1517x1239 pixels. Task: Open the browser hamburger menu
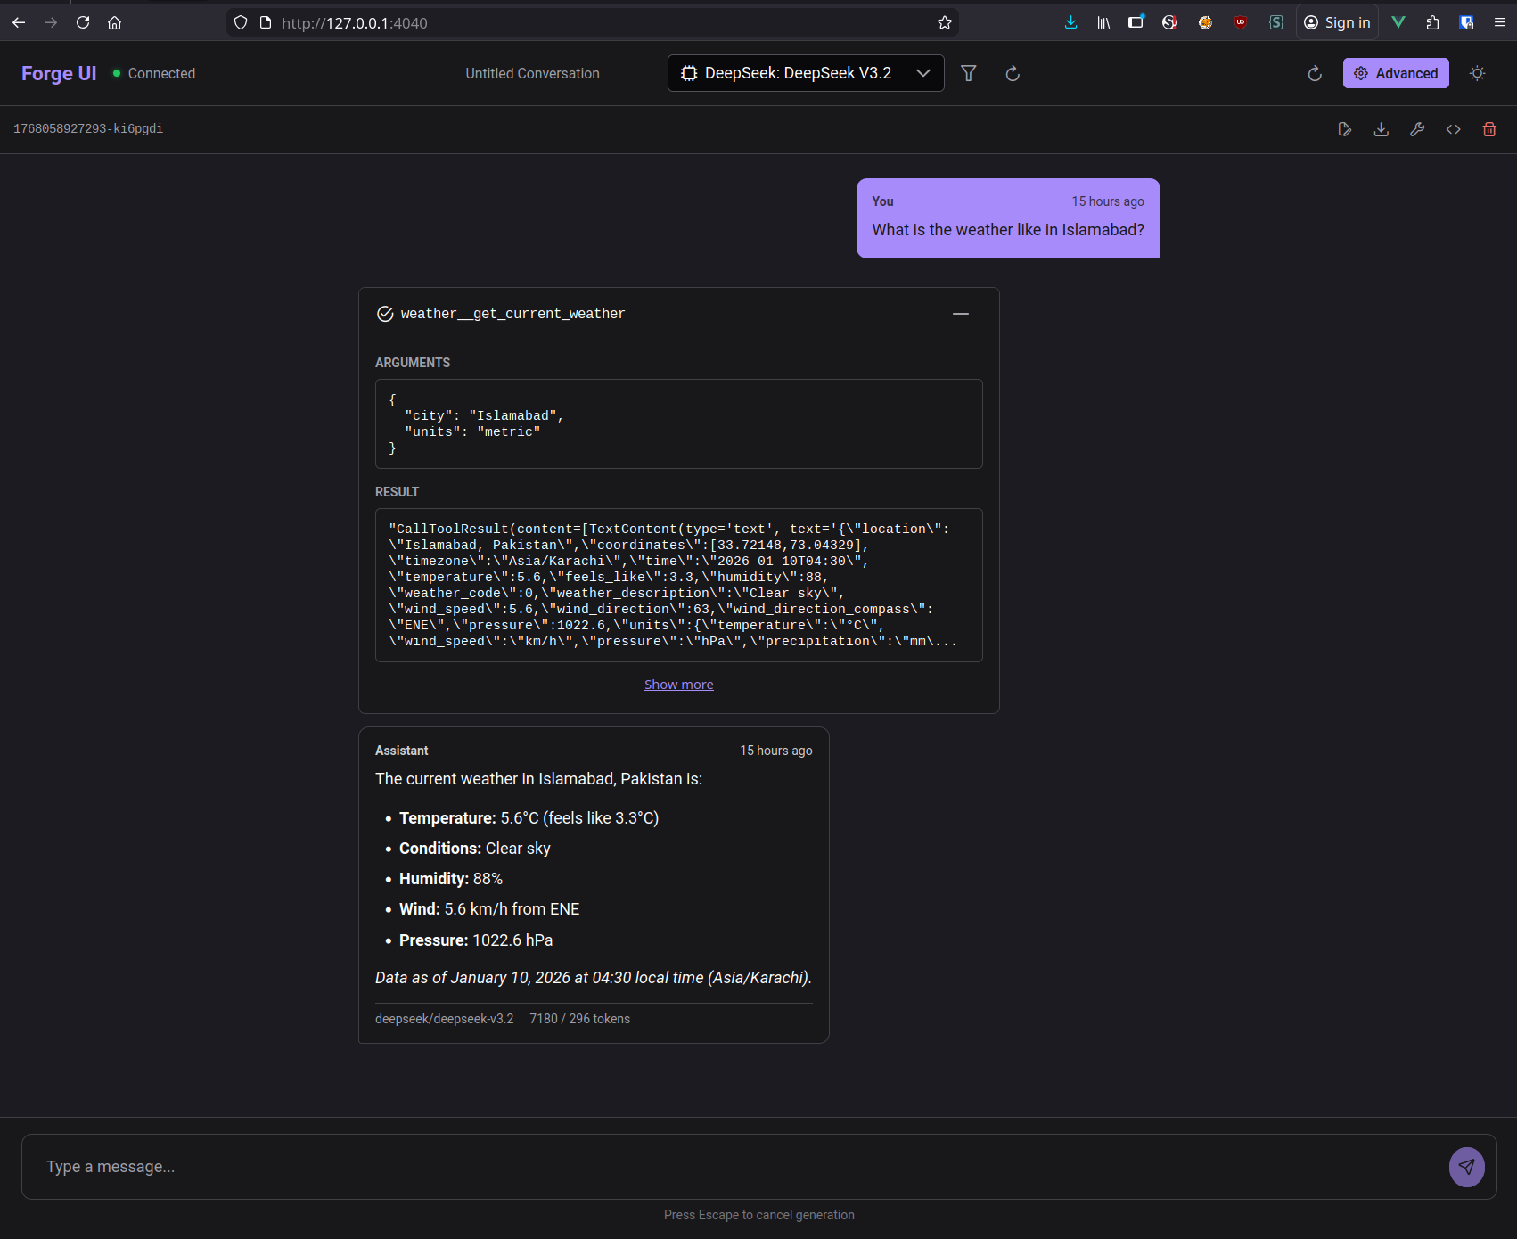[1501, 22]
